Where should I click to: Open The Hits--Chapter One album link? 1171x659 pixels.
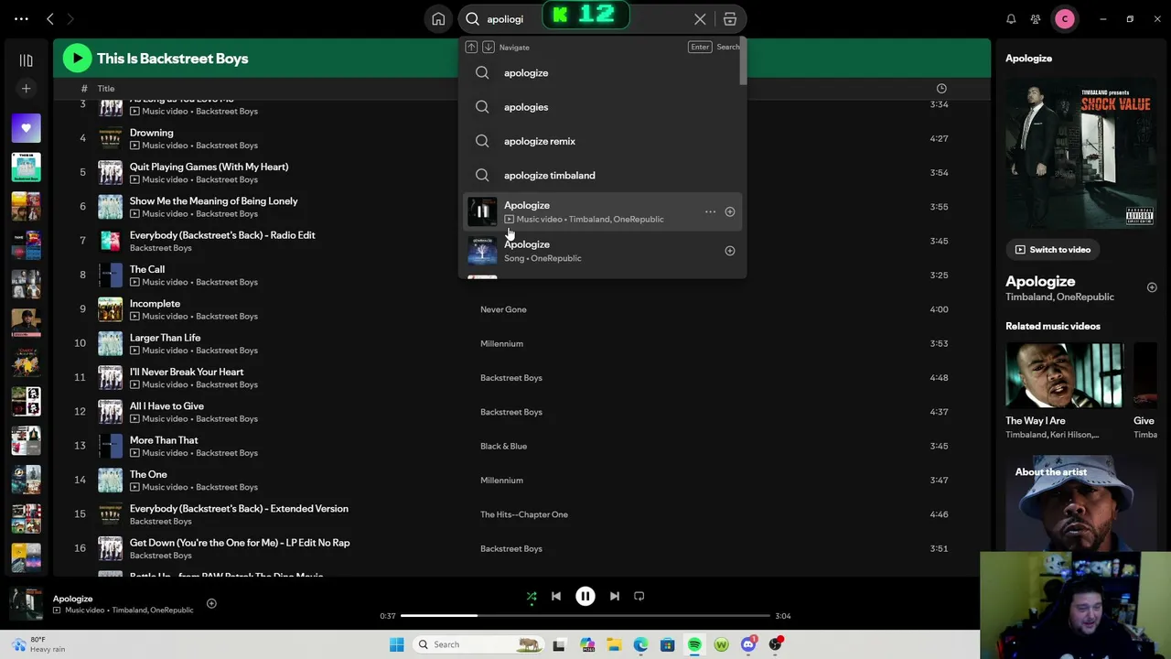click(524, 514)
